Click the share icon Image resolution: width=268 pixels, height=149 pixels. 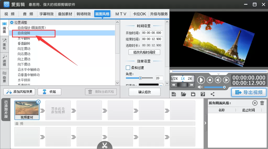tap(213, 94)
